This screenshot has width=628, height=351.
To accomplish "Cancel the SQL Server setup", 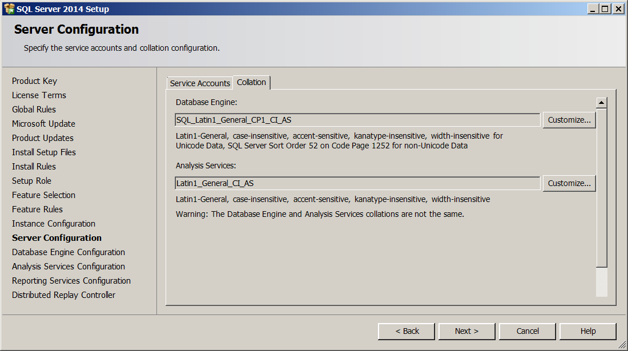I will pos(528,331).
